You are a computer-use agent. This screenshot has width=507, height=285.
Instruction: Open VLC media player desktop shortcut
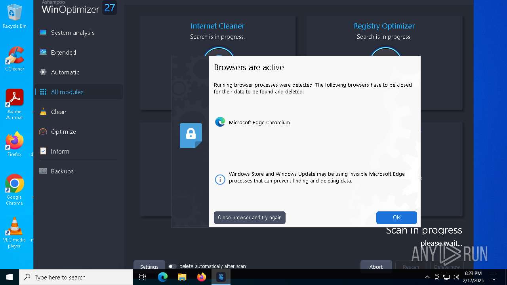coord(15,233)
